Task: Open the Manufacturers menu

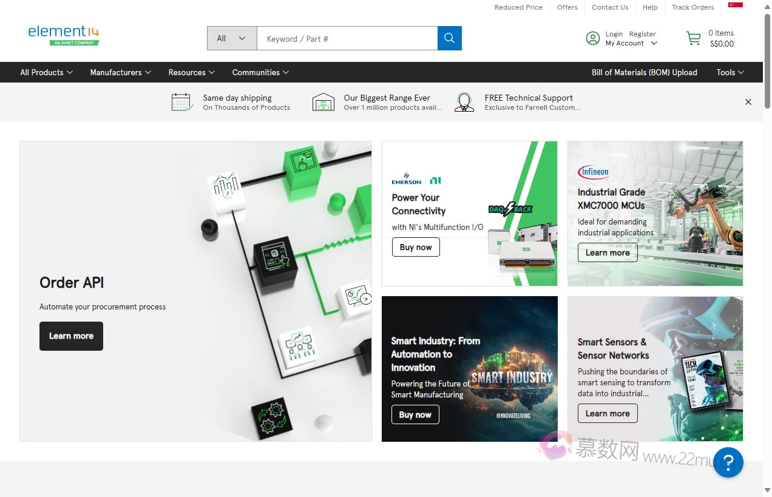Action: tap(120, 72)
